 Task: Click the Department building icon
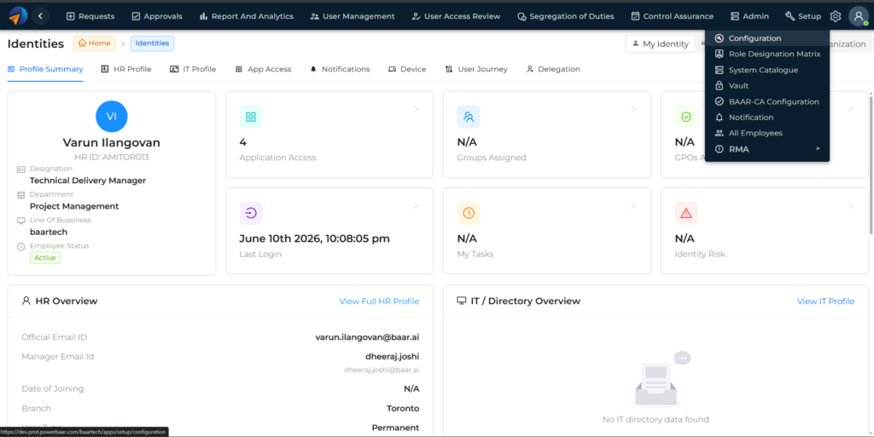[21, 194]
